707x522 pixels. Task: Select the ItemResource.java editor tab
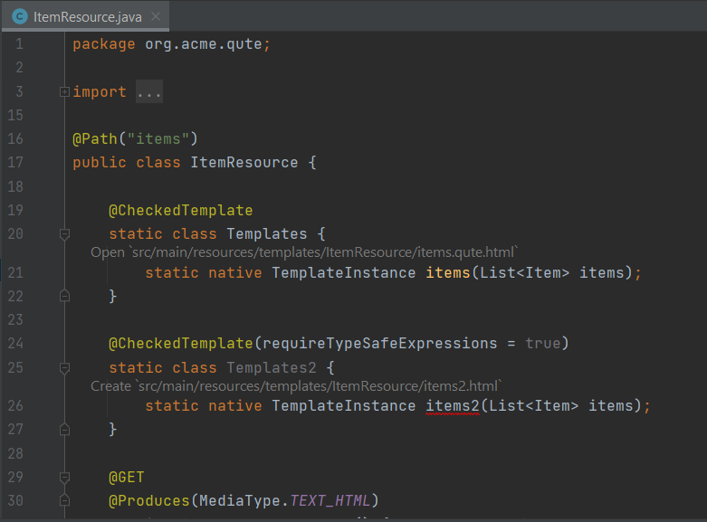coord(86,16)
